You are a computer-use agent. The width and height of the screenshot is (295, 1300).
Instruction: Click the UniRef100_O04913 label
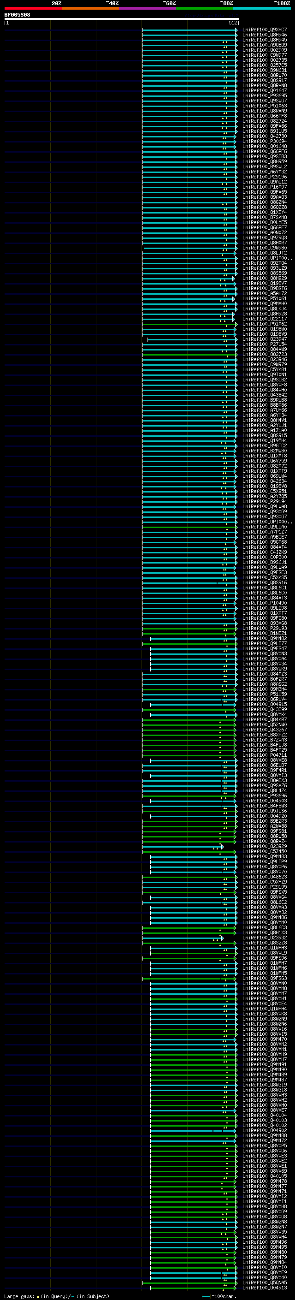pyautogui.click(x=265, y=1288)
